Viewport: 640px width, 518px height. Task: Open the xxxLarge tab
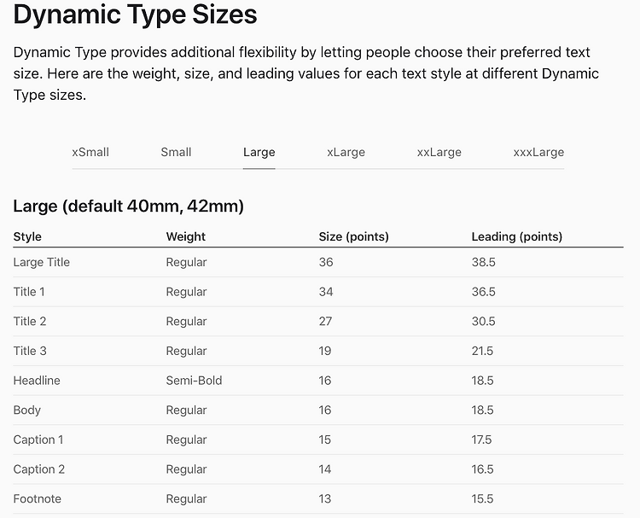(538, 153)
